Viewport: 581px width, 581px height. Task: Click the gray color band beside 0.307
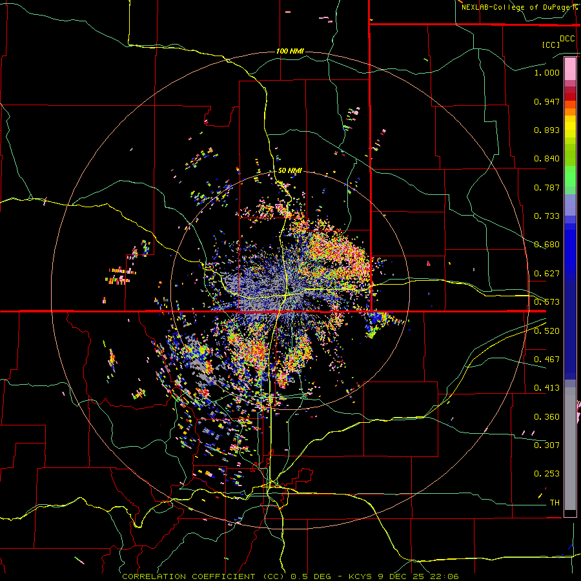(570, 449)
